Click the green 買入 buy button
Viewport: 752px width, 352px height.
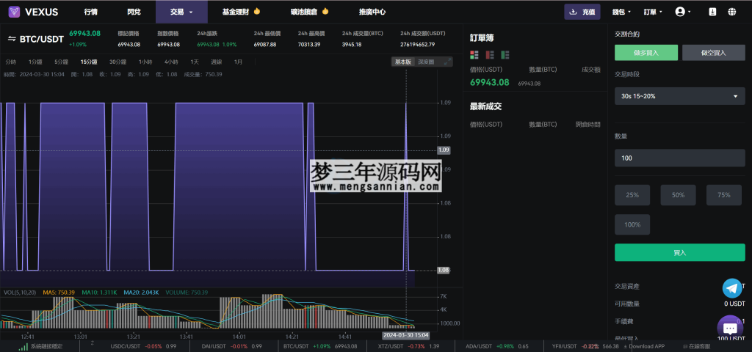point(679,252)
